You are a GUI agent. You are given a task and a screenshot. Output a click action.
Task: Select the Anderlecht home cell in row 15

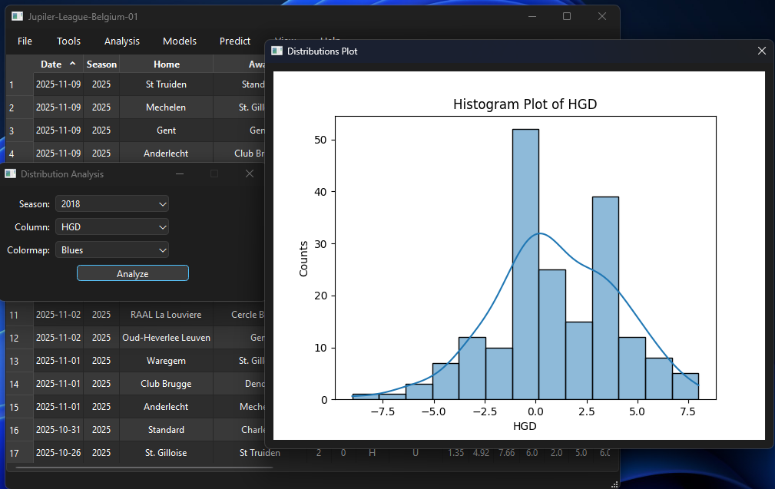[x=166, y=407]
